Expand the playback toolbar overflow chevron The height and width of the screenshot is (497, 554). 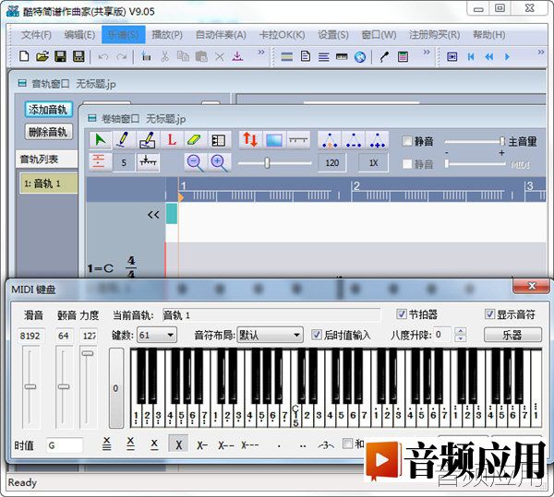click(x=541, y=53)
